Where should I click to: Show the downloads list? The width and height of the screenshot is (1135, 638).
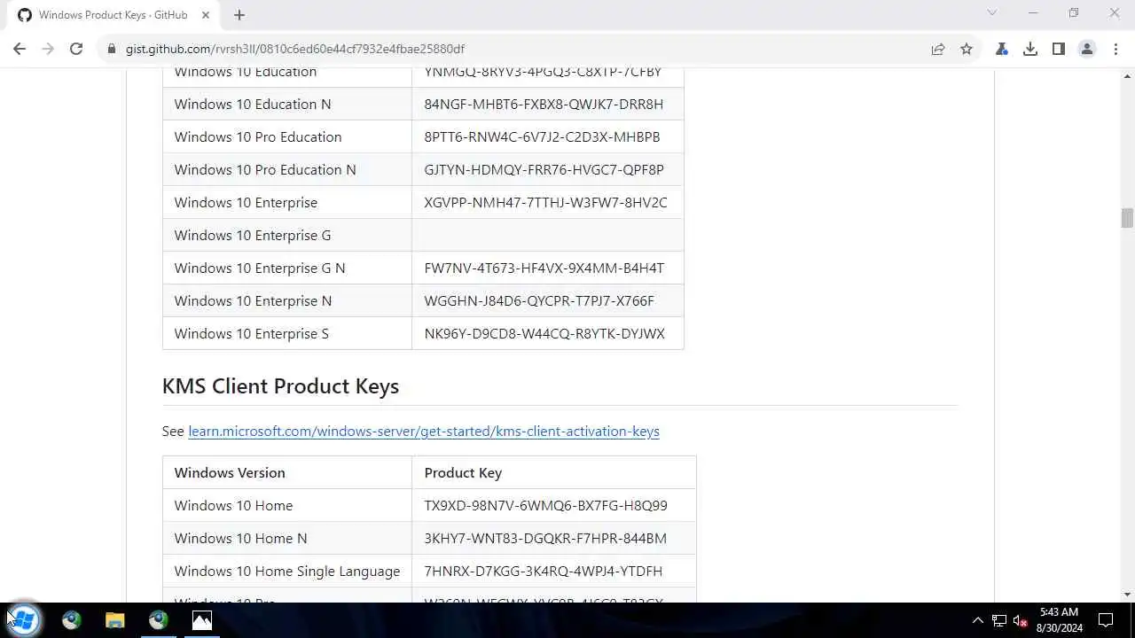[x=1030, y=49]
